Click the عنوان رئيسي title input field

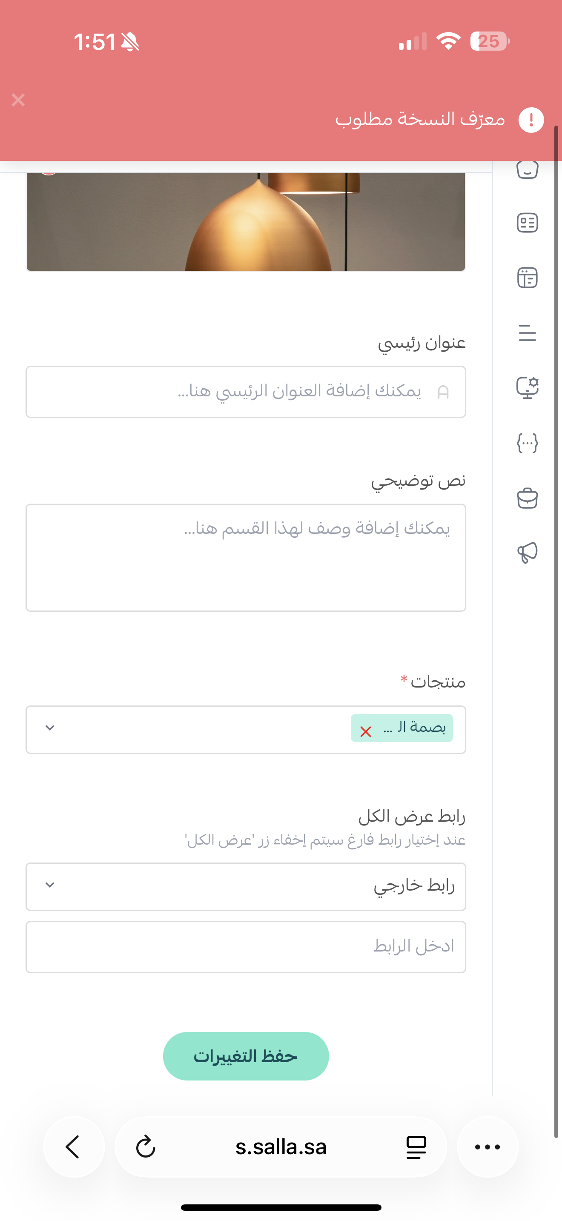coord(247,392)
